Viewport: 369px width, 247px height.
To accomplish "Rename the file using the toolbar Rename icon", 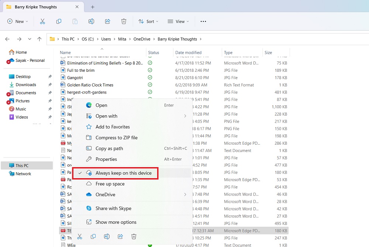I will coord(91,21).
